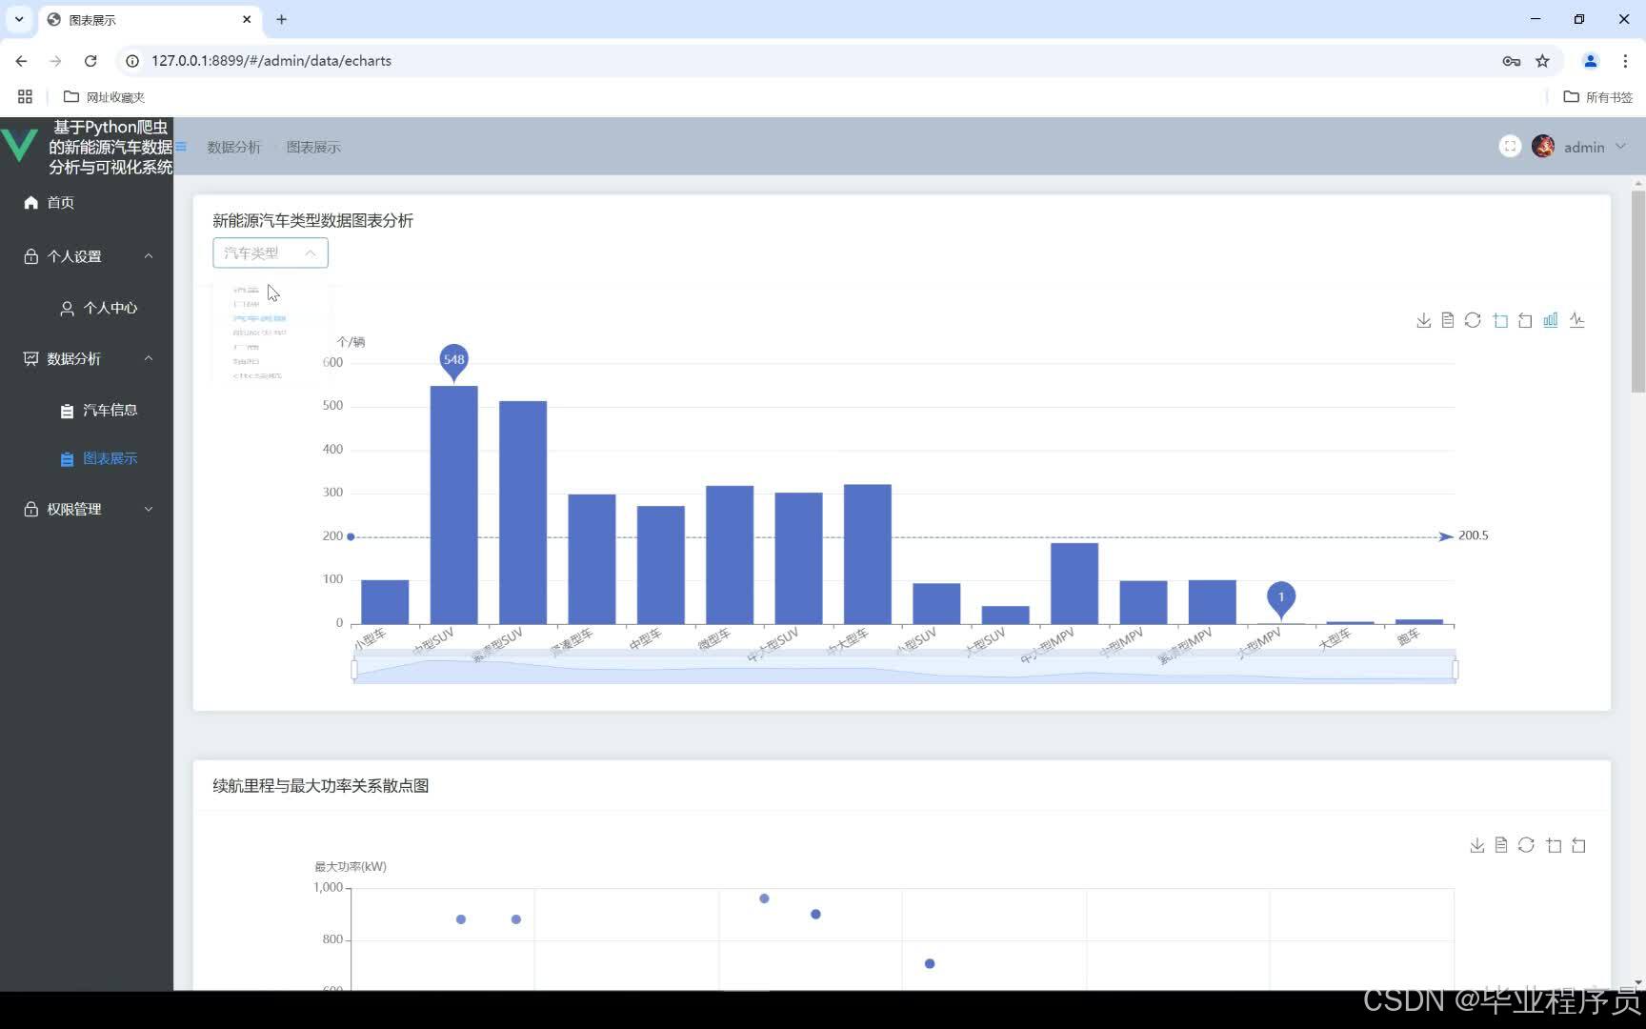The image size is (1646, 1029).
Task: Collapse 个人设置 sidebar group
Action: (x=149, y=256)
